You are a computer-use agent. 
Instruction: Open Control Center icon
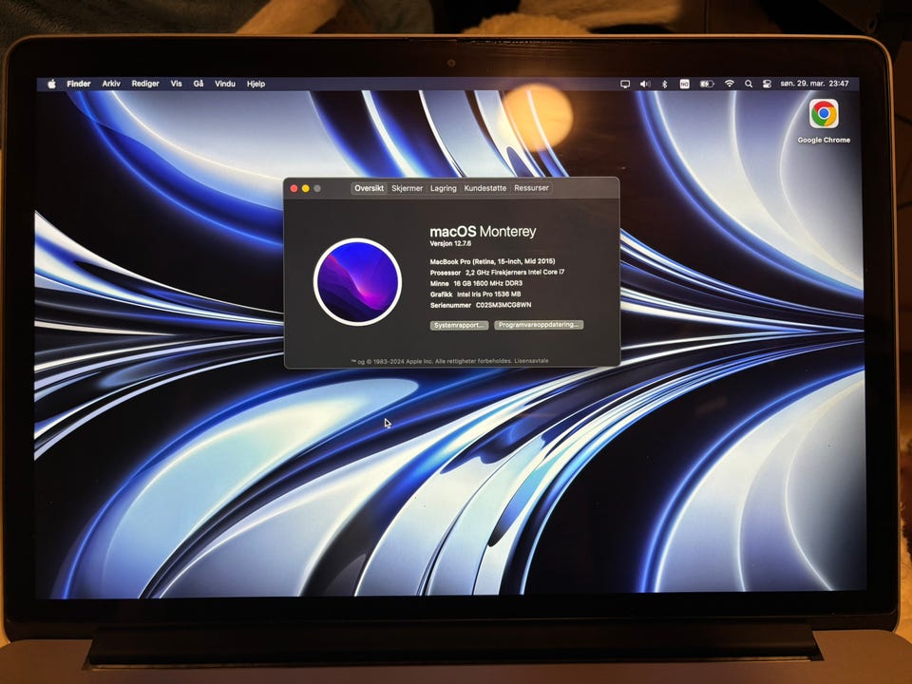(768, 84)
